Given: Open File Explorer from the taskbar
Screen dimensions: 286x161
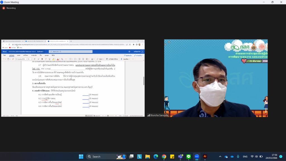Looking at the screenshot, I should [x=147, y=157].
